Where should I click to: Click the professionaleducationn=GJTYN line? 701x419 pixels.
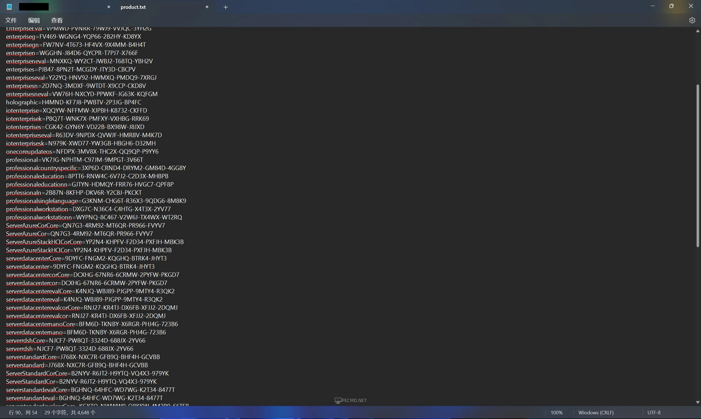pyautogui.click(x=90, y=184)
